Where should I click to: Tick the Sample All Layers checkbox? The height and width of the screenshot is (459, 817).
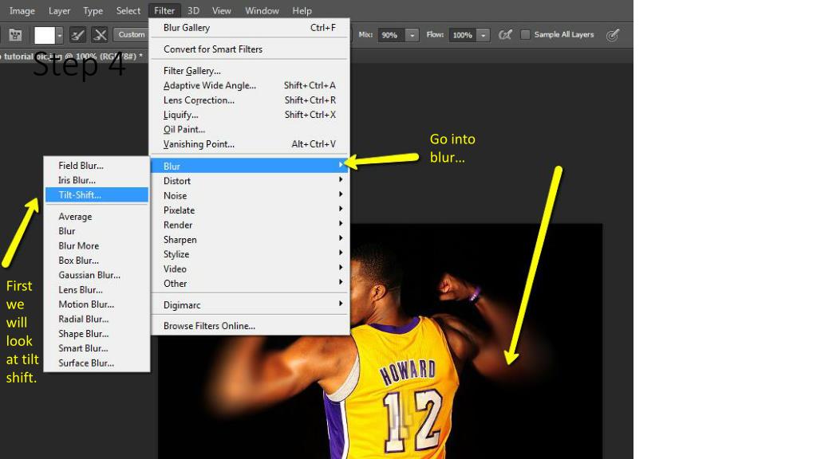(525, 34)
